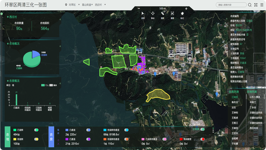Activate the 移动 move tool

point(153,14)
